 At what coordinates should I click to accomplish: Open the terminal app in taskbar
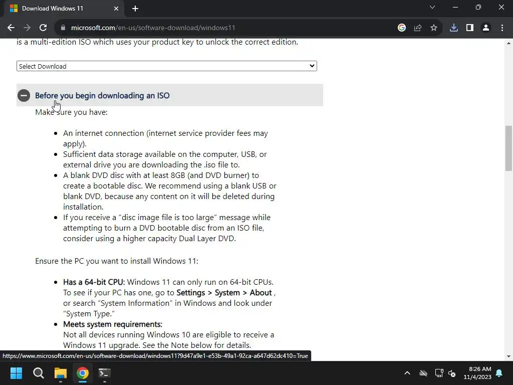(x=105, y=373)
